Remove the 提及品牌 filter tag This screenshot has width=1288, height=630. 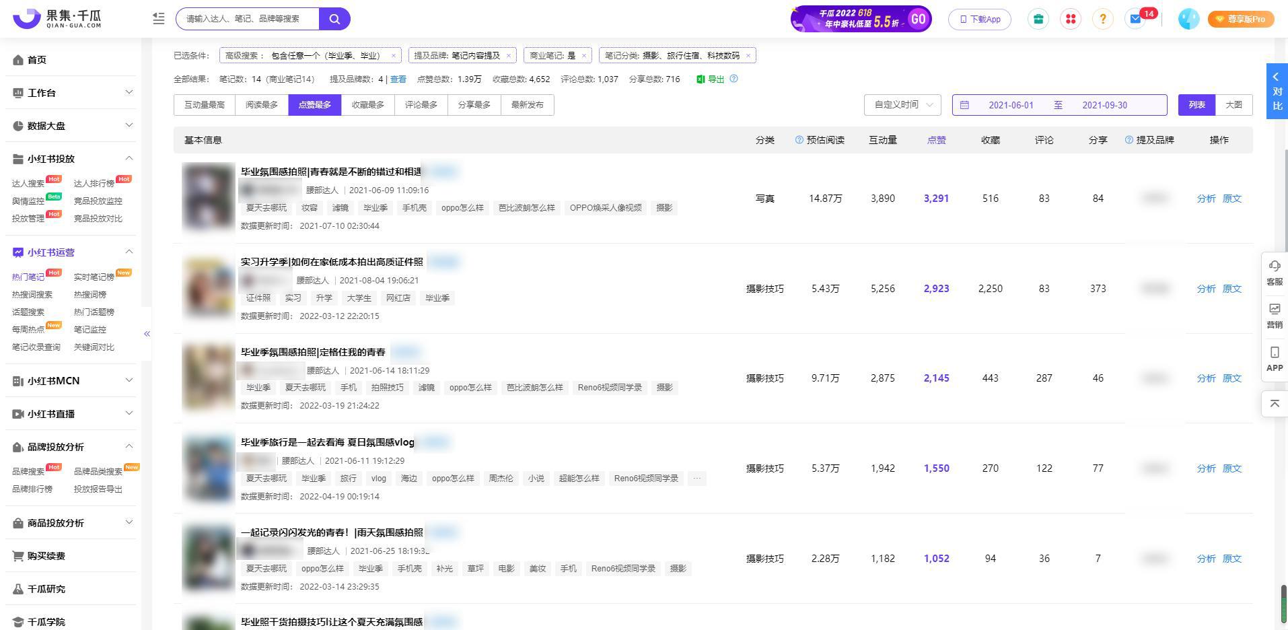(508, 56)
